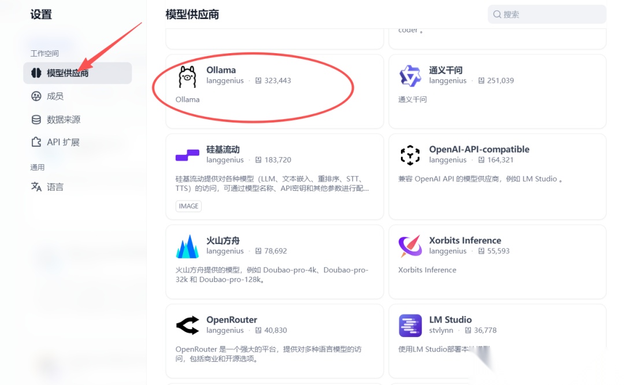Click the 251,039 install count
624x385 pixels.
pyautogui.click(x=500, y=80)
